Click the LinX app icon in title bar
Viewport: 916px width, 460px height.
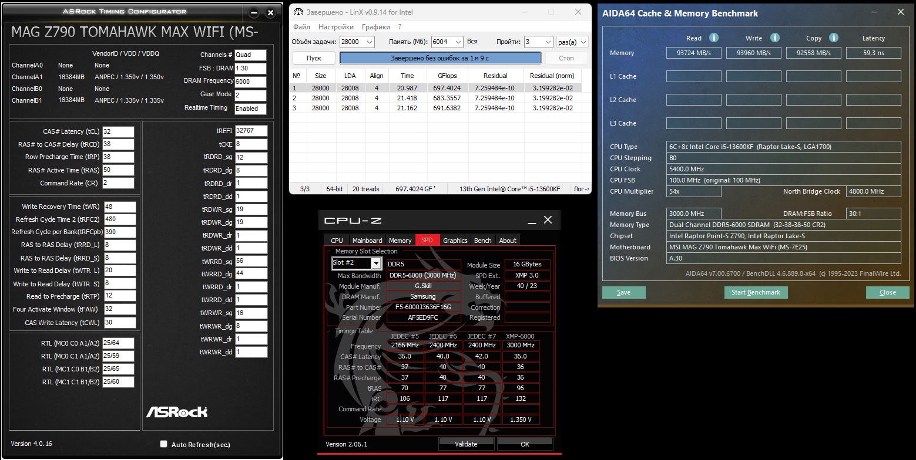point(298,12)
